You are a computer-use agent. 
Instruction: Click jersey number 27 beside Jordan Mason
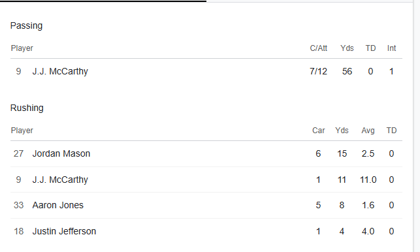18,153
